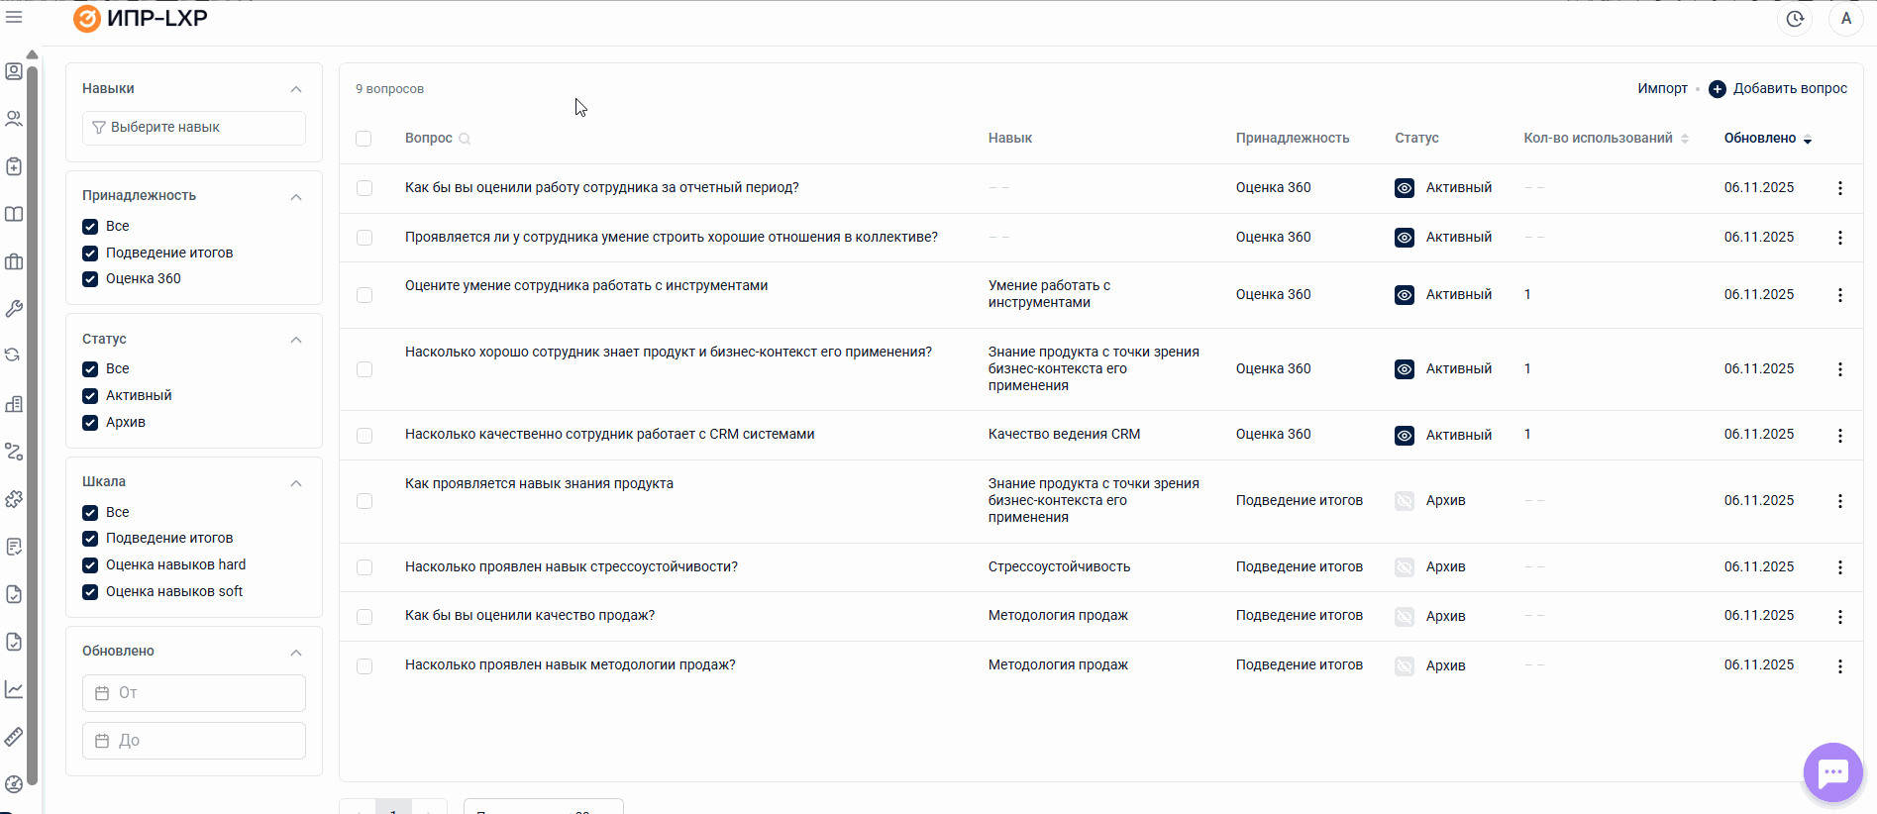1877x814 pixels.
Task: Toggle the Оценка 360 checkbox under Принадлежность
Action: point(90,279)
